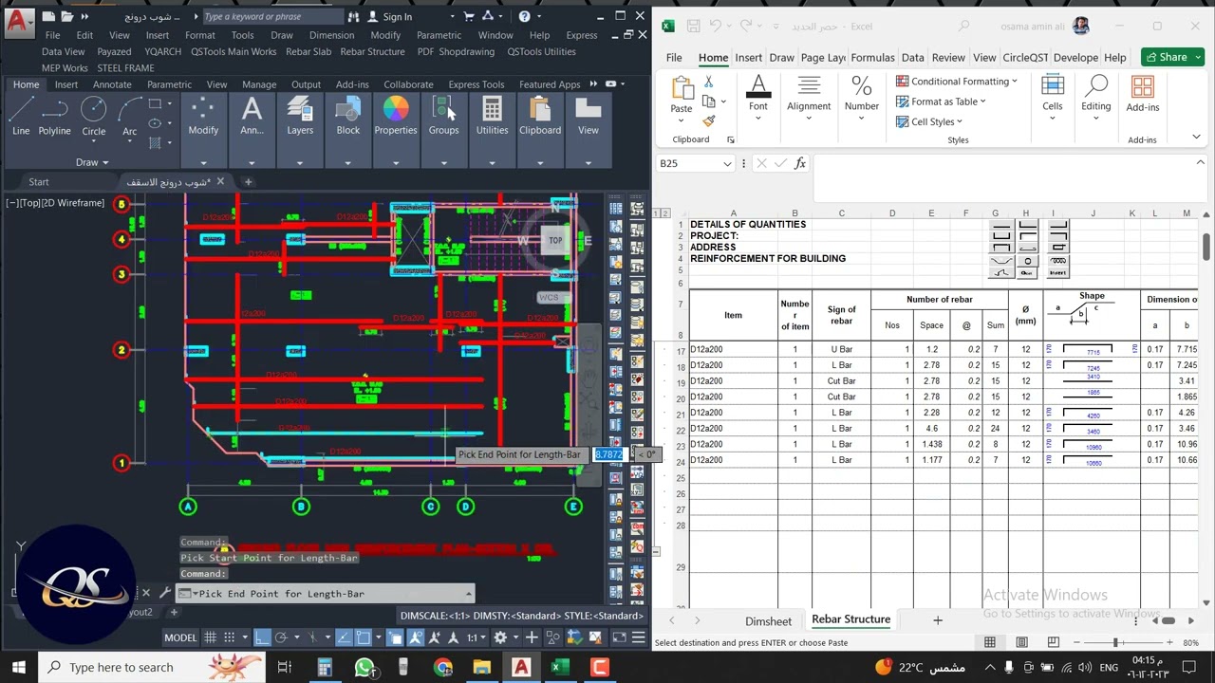Click the TOP face of ViewCube

(555, 240)
